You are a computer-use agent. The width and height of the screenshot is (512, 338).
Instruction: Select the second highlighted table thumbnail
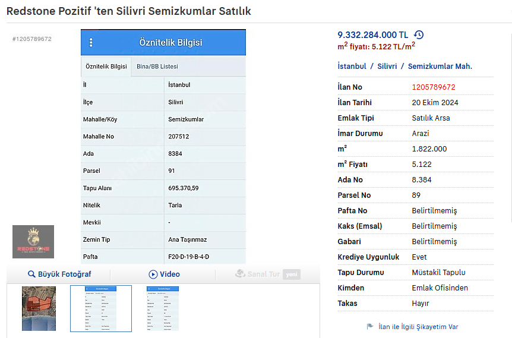[x=101, y=308]
